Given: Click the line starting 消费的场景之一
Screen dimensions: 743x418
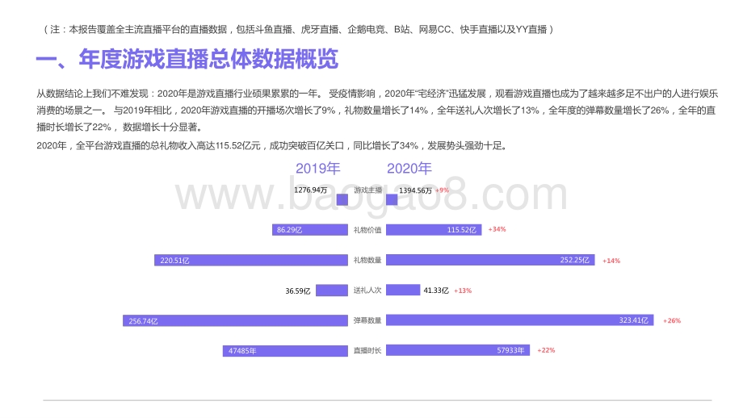Looking at the screenshot, I should (376, 111).
